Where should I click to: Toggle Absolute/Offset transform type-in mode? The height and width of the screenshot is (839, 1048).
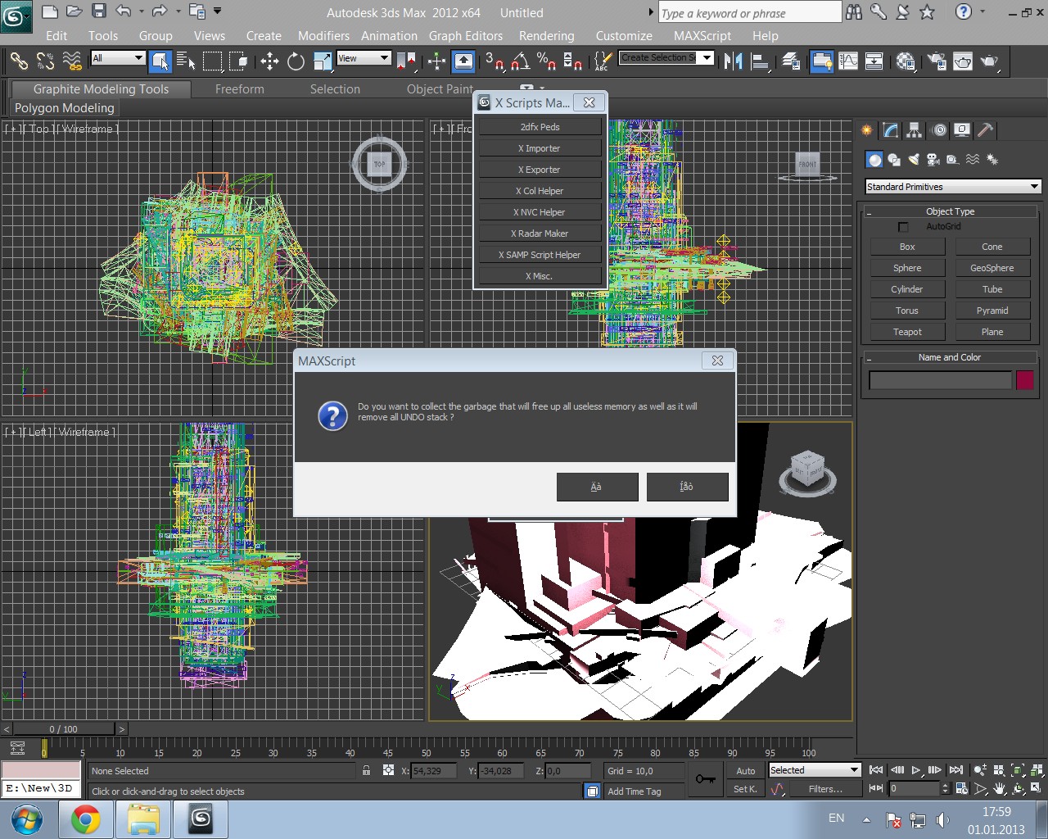tap(388, 770)
